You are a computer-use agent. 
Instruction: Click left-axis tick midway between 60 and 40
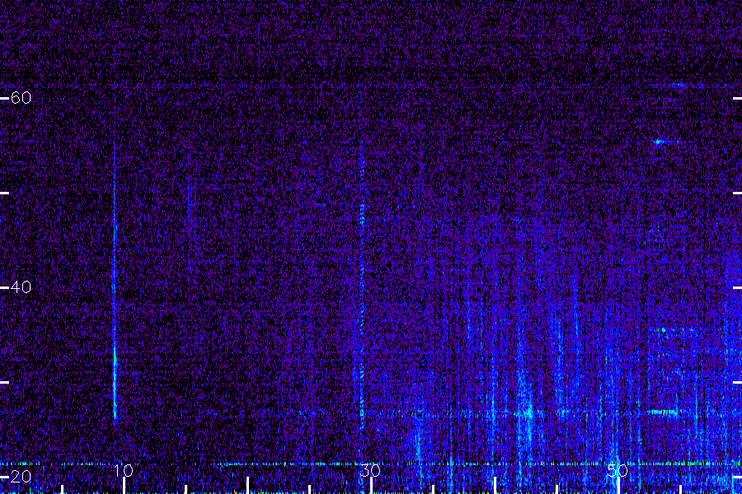coord(4,193)
